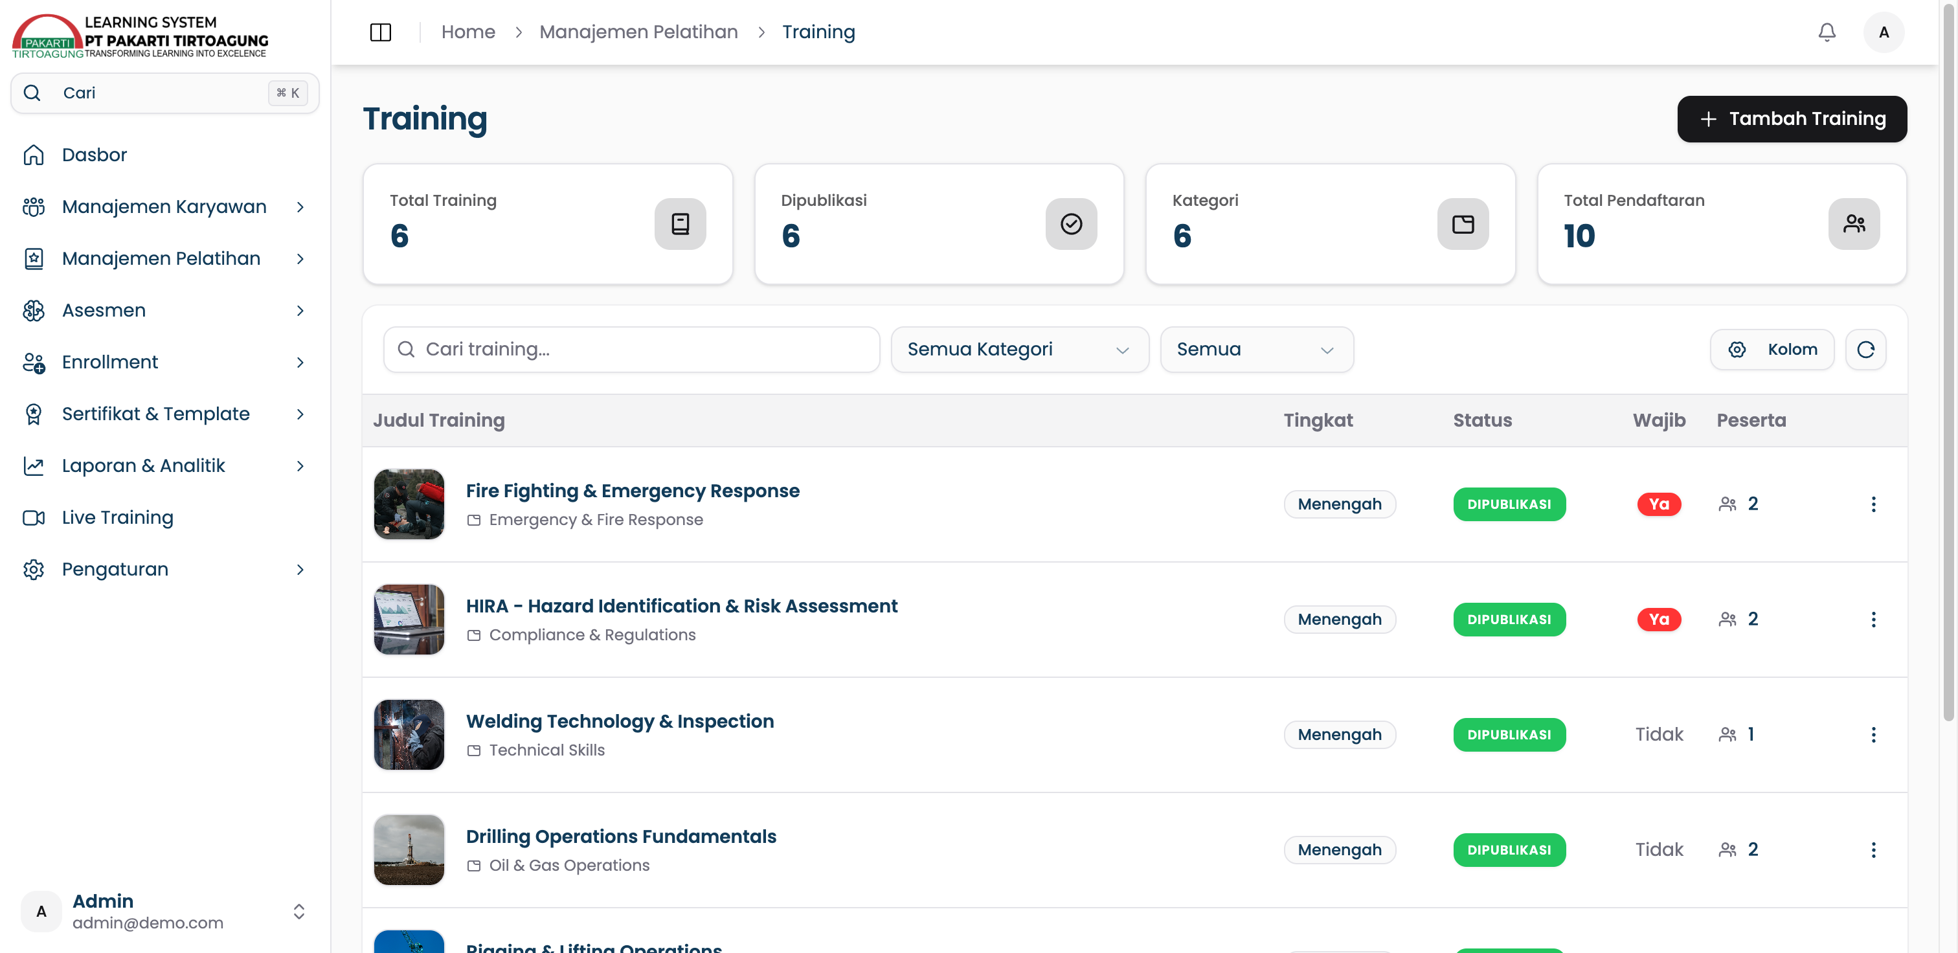
Task: Expand Manajemen Pelatihan submenu chevron
Action: click(300, 258)
